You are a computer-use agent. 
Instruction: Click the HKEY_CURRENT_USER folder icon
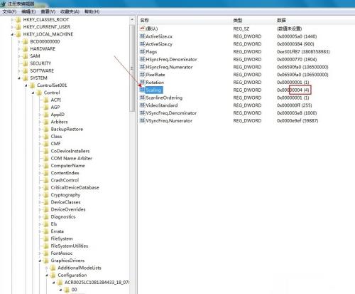18,27
